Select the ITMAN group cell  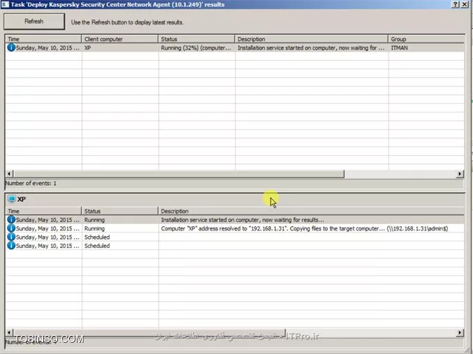pyautogui.click(x=426, y=47)
